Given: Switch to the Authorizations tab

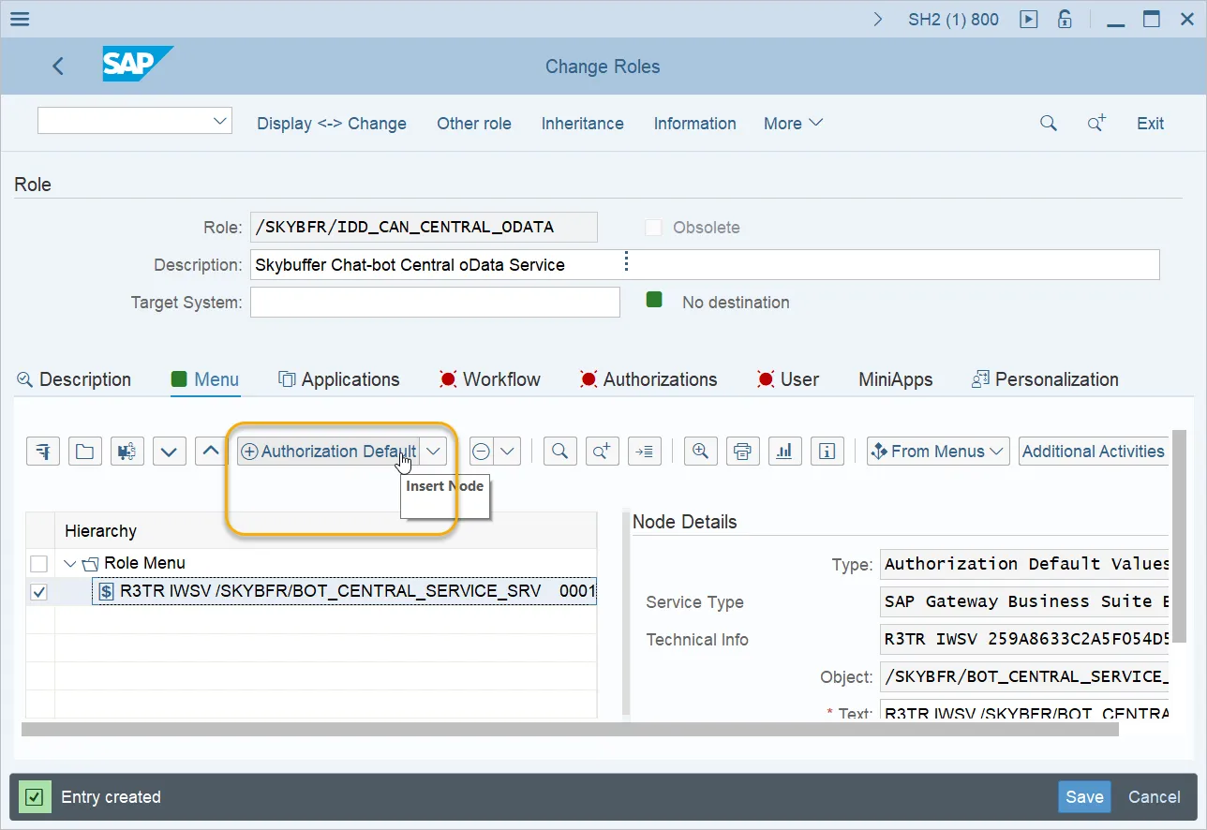Looking at the screenshot, I should [x=648, y=379].
